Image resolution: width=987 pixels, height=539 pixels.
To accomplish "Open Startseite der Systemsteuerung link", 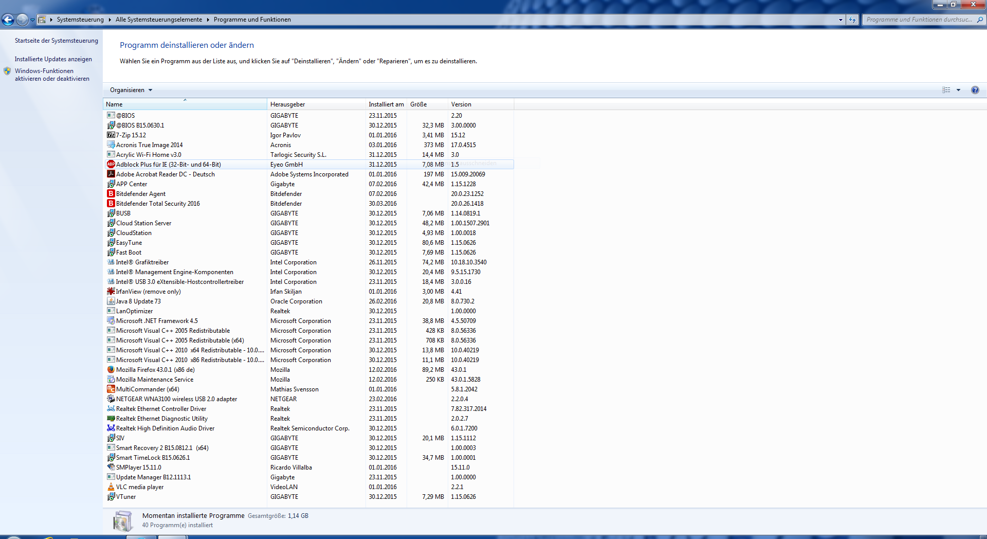I will click(57, 41).
